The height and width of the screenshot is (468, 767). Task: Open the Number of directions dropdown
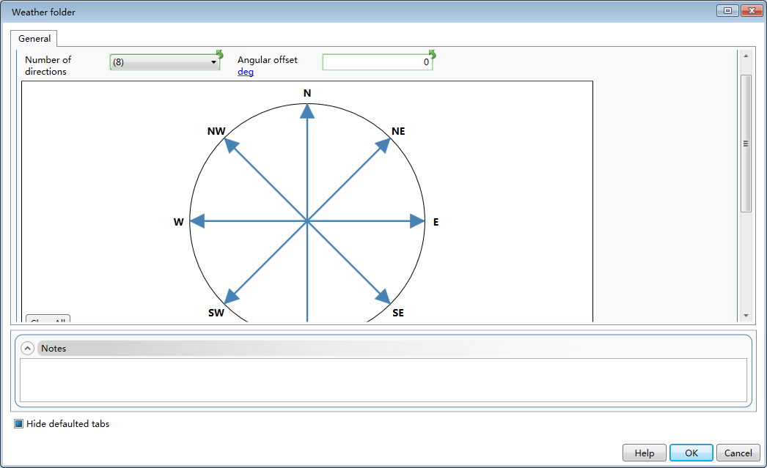point(165,62)
